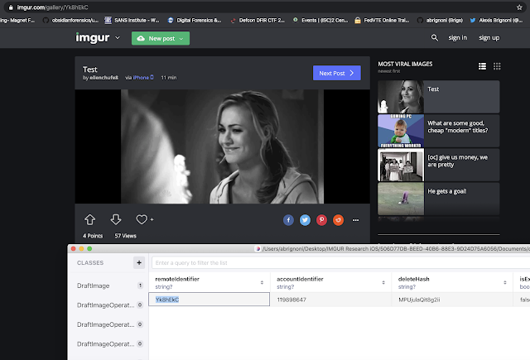Click the main post image

tap(222, 146)
